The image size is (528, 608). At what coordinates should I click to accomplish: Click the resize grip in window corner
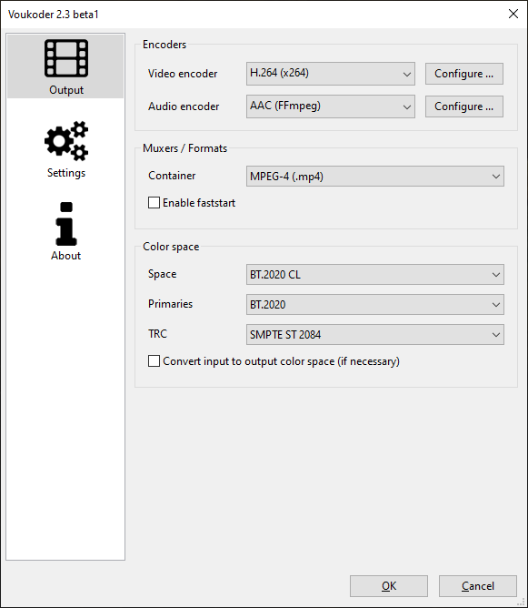click(521, 602)
